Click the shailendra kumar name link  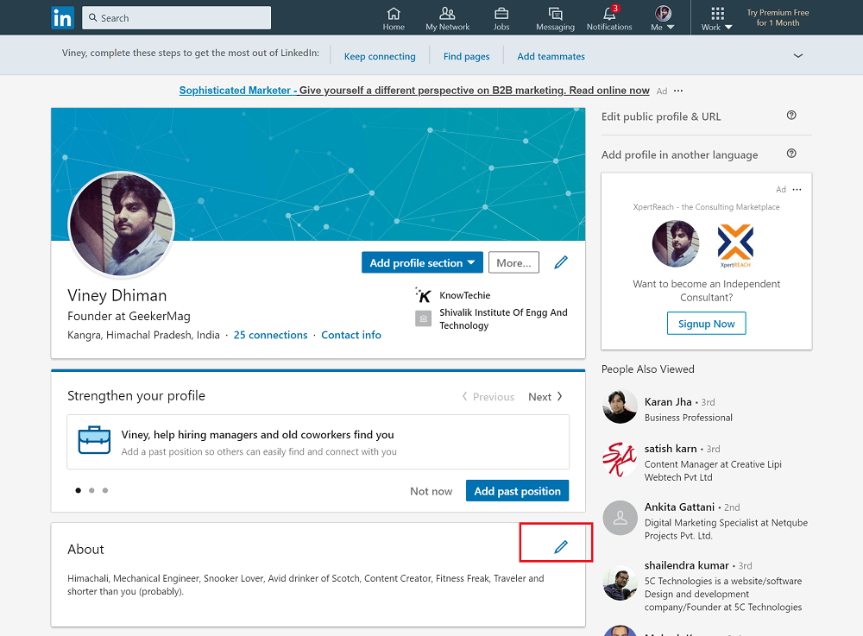click(x=686, y=565)
